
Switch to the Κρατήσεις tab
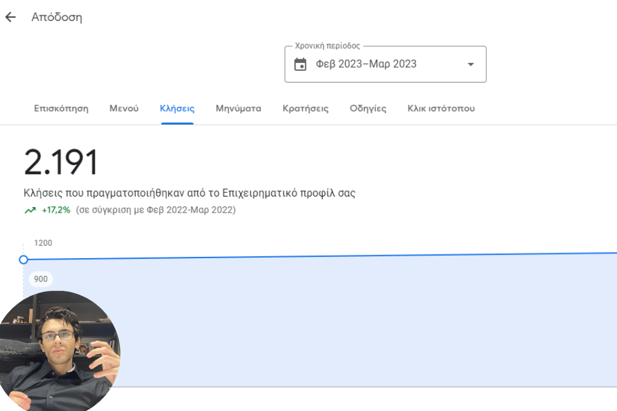305,108
